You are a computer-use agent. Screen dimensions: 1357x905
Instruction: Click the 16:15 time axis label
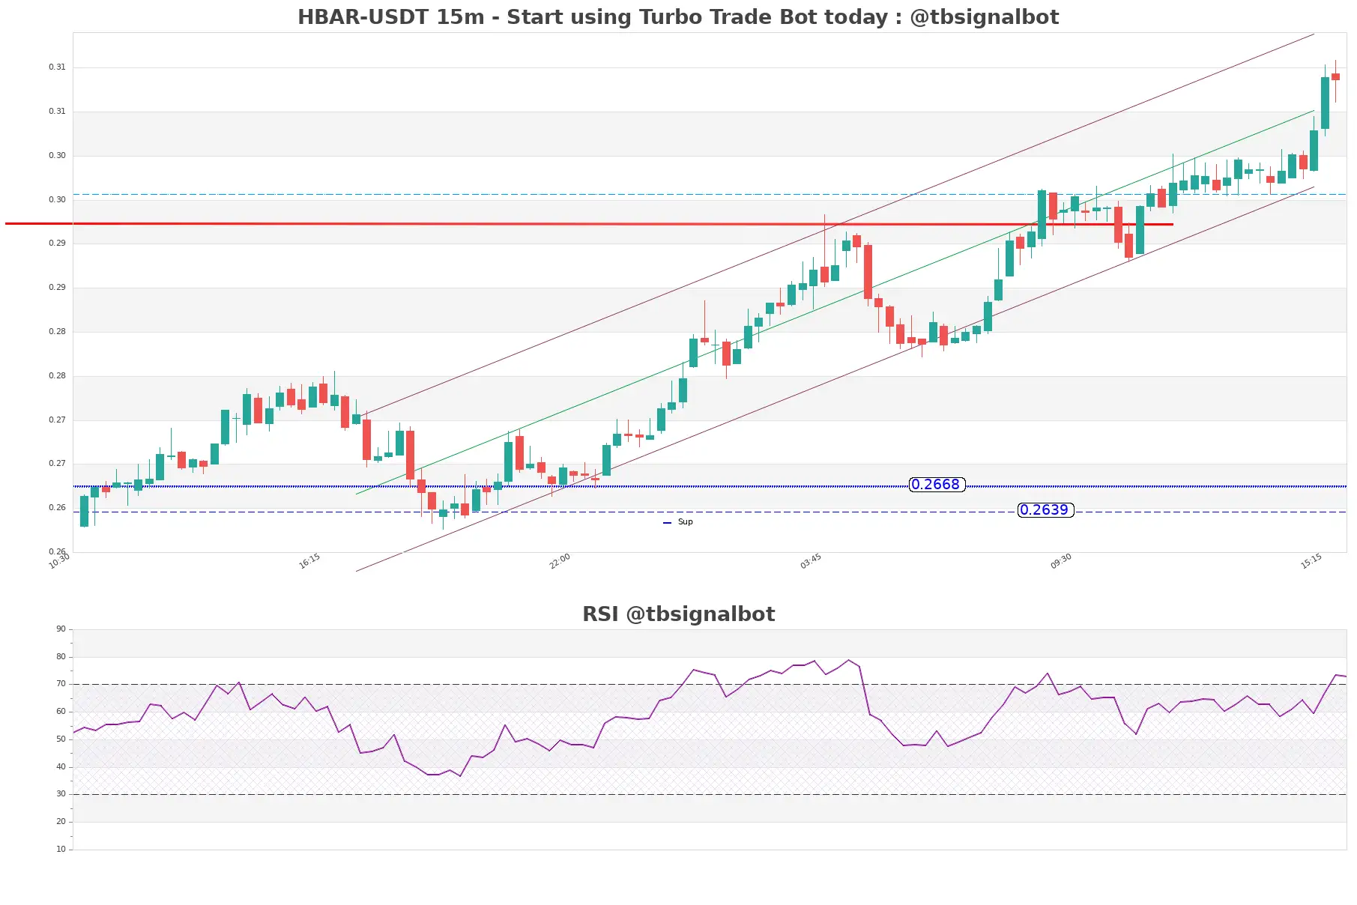309,561
